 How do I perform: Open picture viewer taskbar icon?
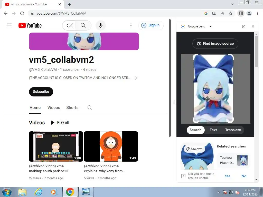point(86,192)
